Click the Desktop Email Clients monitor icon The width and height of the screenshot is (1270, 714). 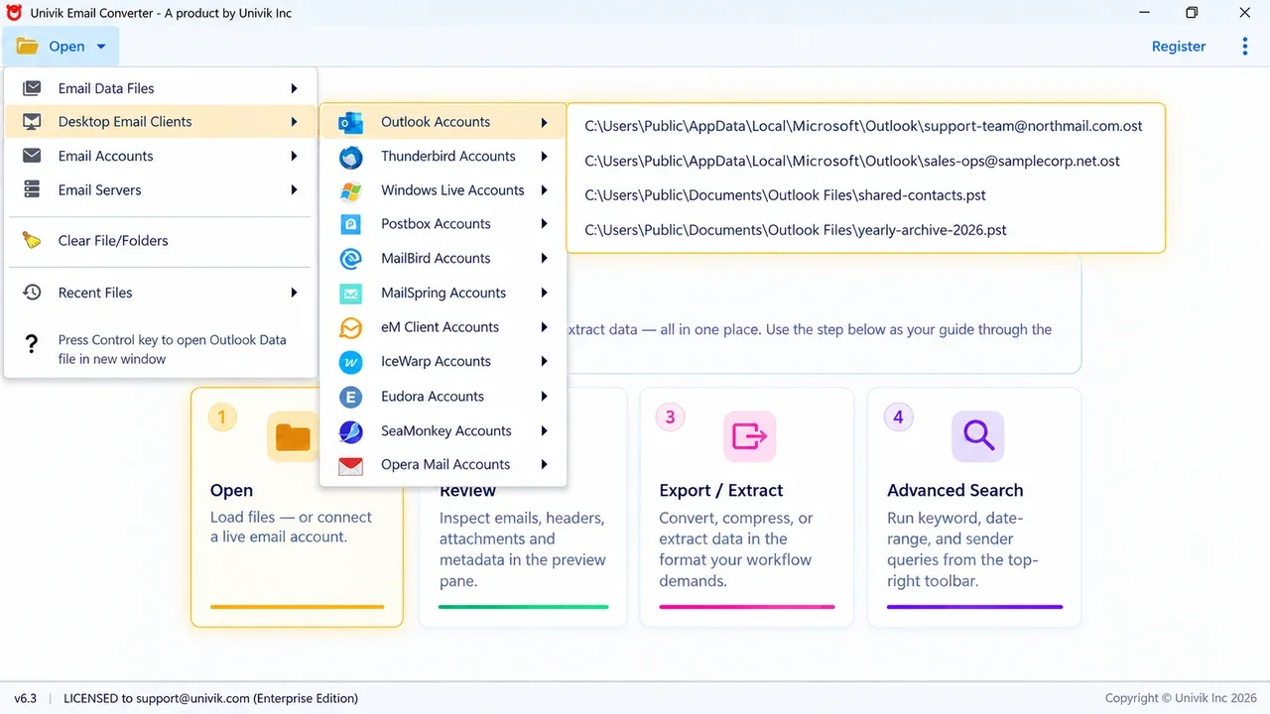(x=32, y=122)
